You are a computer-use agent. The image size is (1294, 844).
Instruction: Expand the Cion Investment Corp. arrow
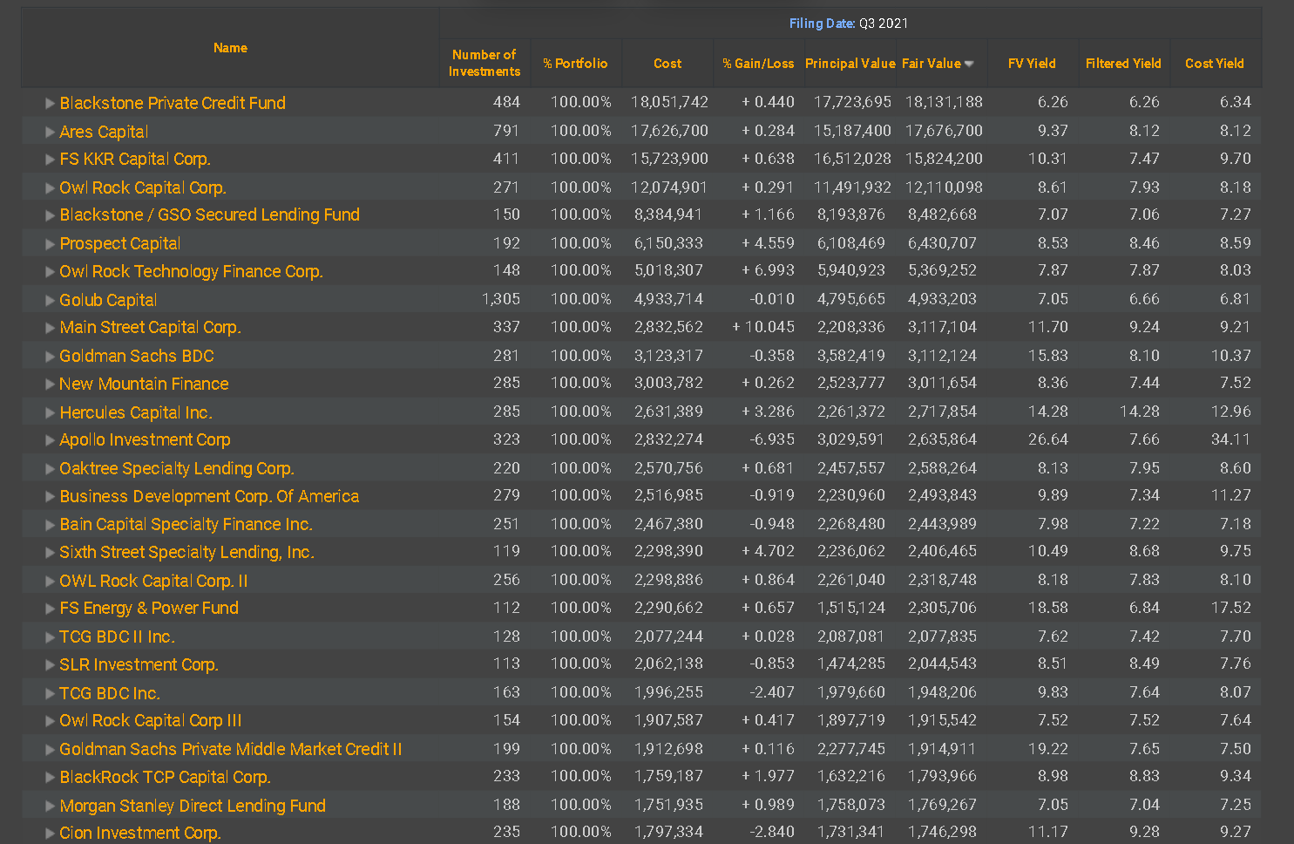pyautogui.click(x=50, y=834)
